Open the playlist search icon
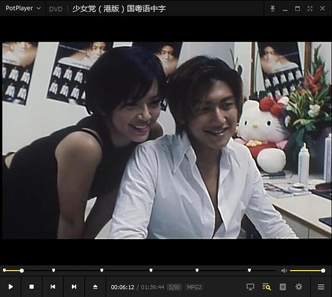This screenshot has height=297, width=332. [x=267, y=287]
